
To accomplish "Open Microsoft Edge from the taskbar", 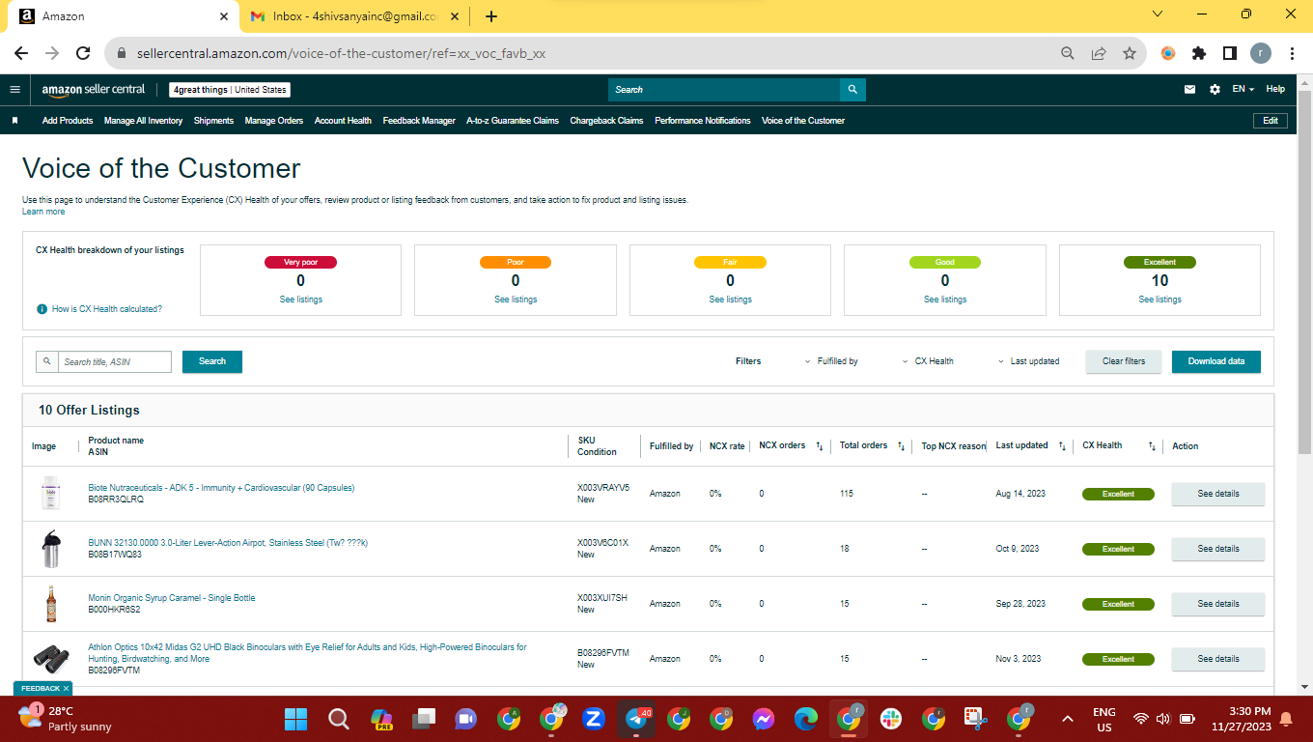I will [x=806, y=719].
